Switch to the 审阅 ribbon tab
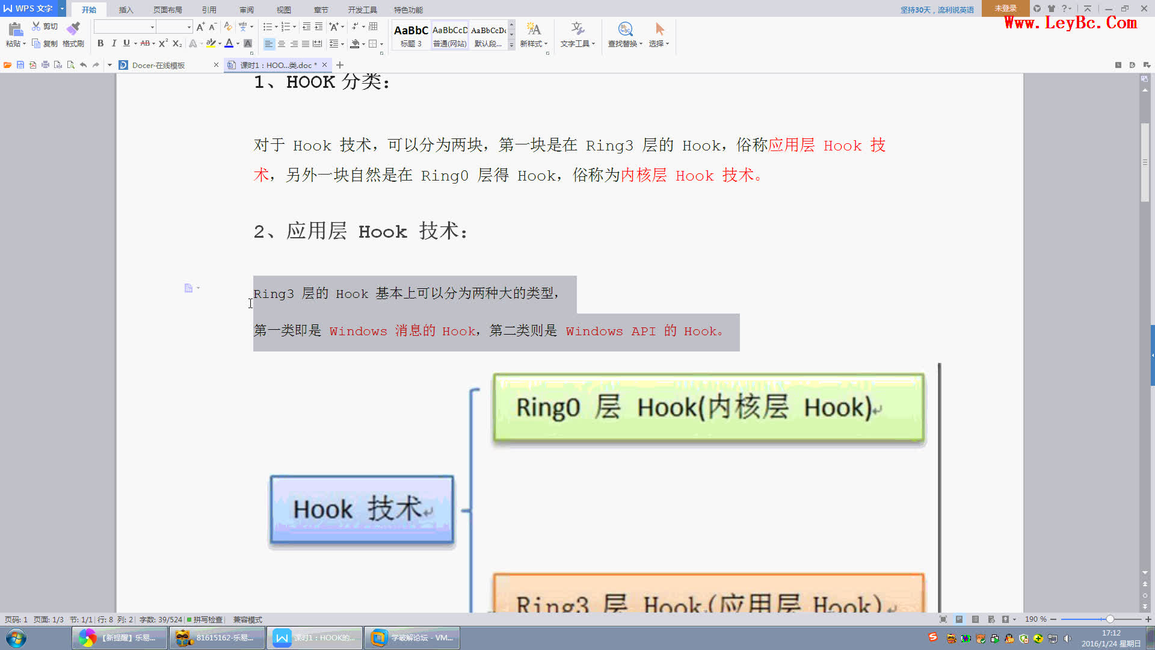Viewport: 1155px width, 650px height. pyautogui.click(x=246, y=10)
